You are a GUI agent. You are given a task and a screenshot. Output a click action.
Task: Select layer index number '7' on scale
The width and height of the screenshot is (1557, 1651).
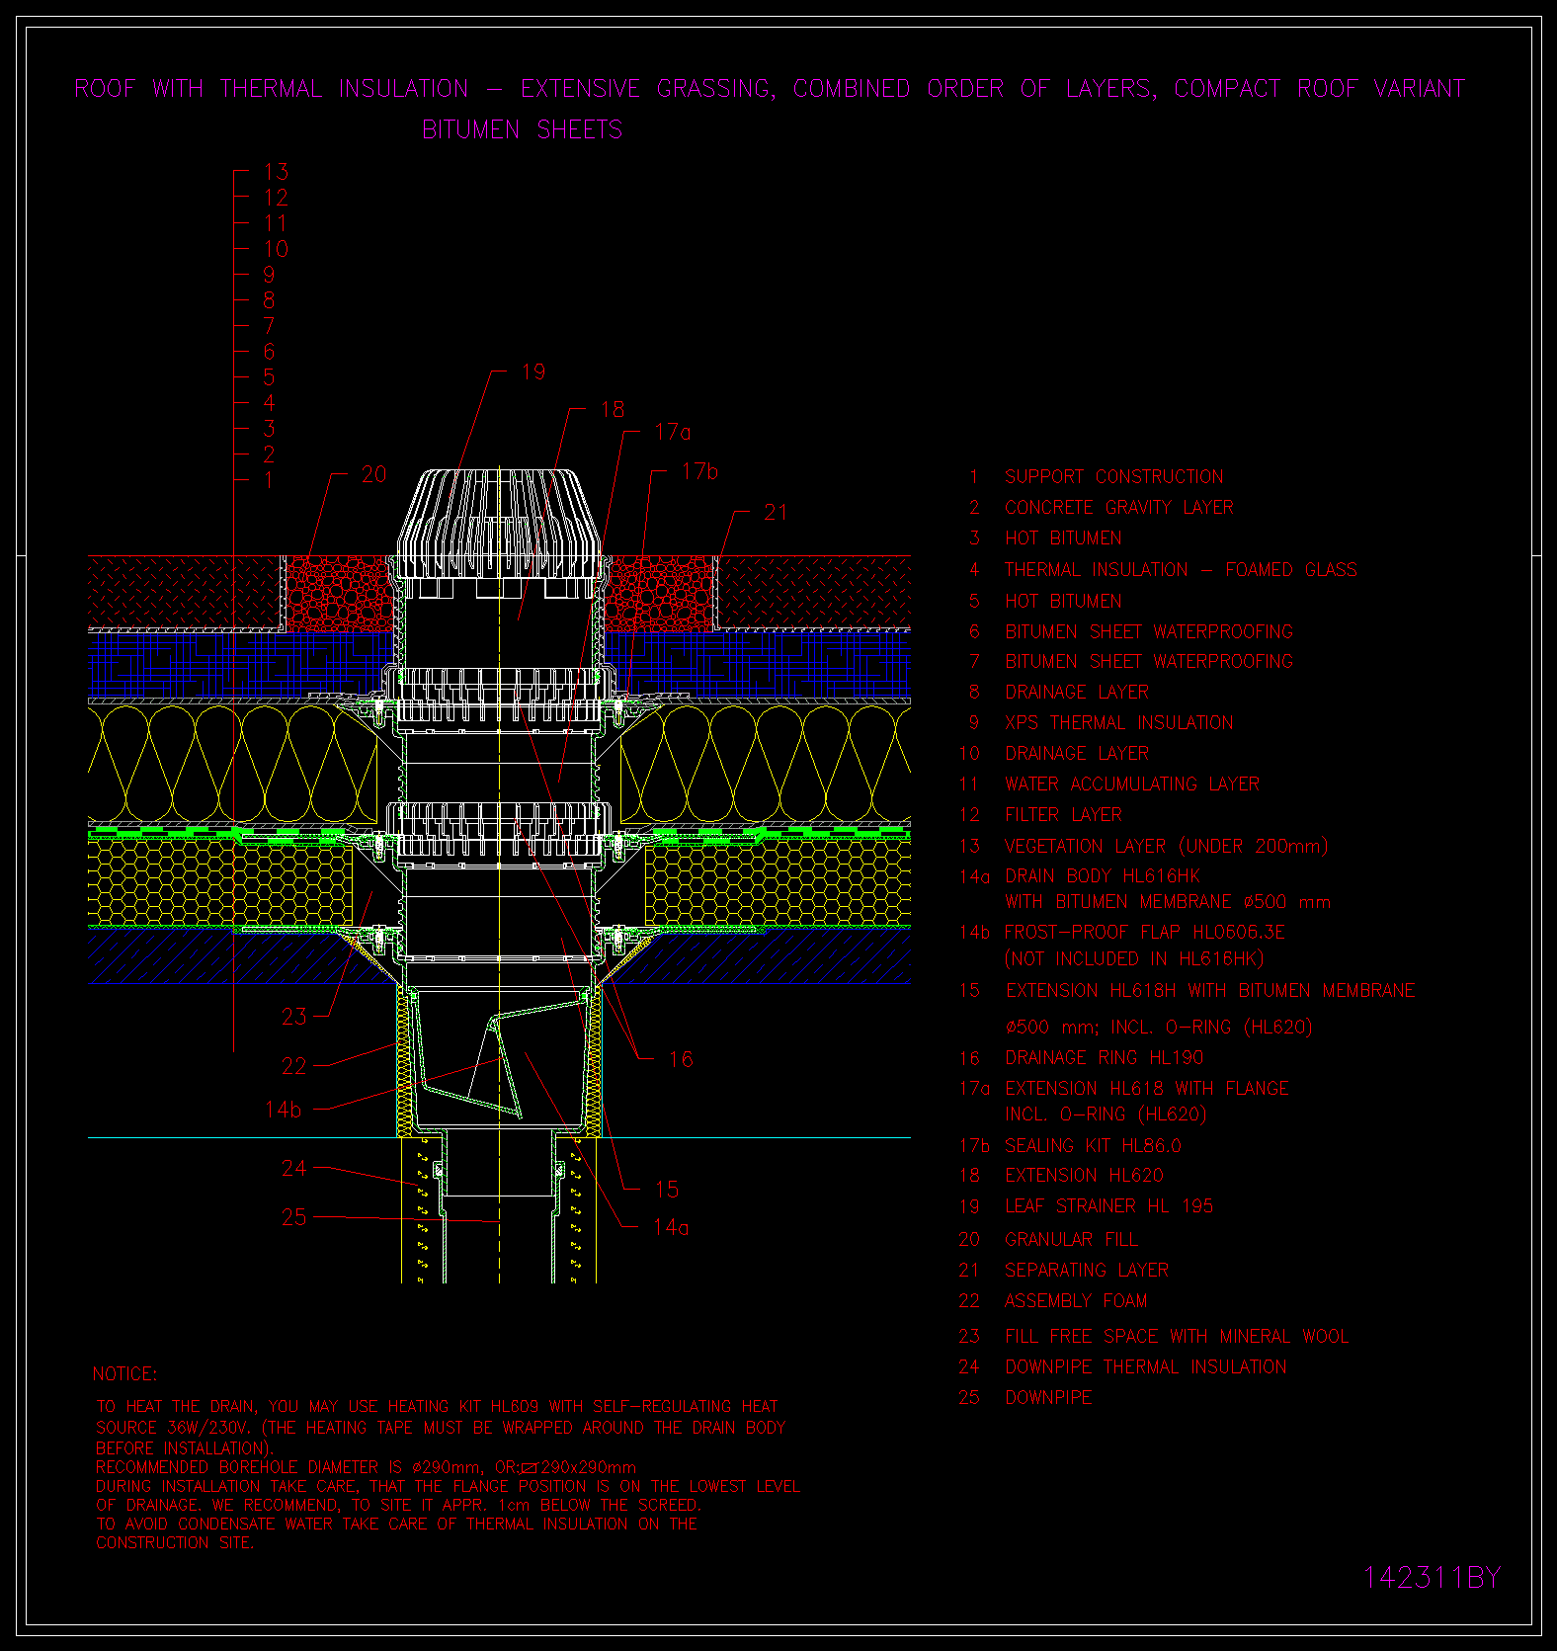coord(269,326)
